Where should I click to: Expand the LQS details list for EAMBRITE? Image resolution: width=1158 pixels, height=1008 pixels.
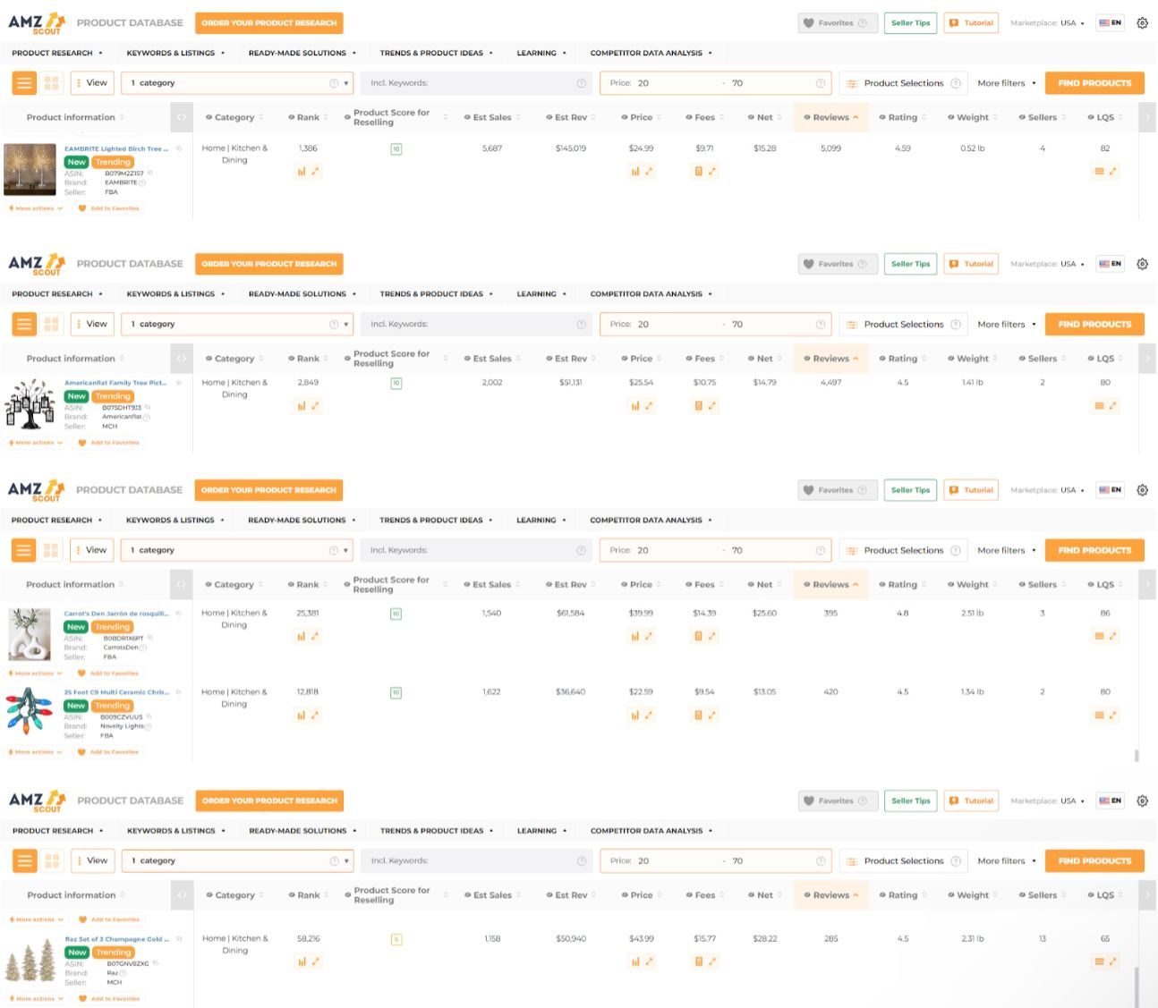click(1100, 171)
